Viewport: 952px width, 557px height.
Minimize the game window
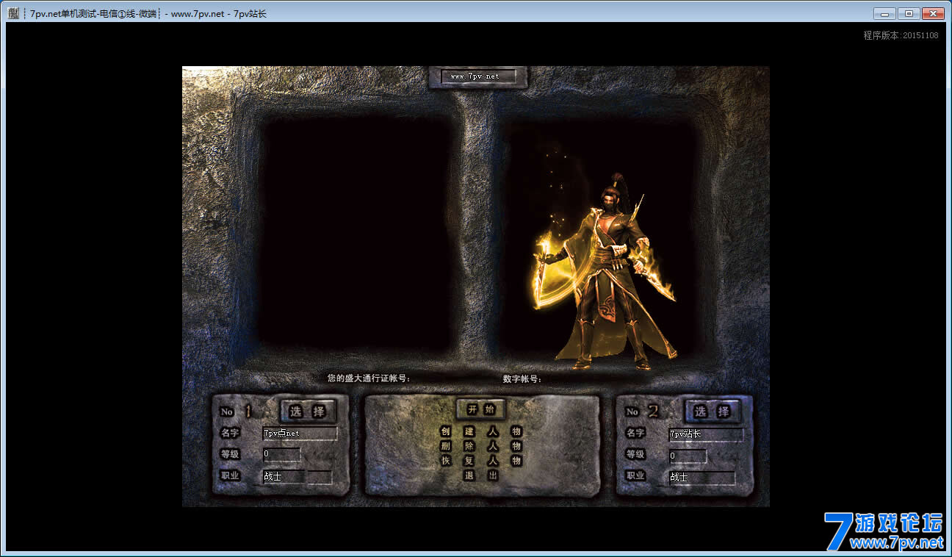tap(884, 13)
